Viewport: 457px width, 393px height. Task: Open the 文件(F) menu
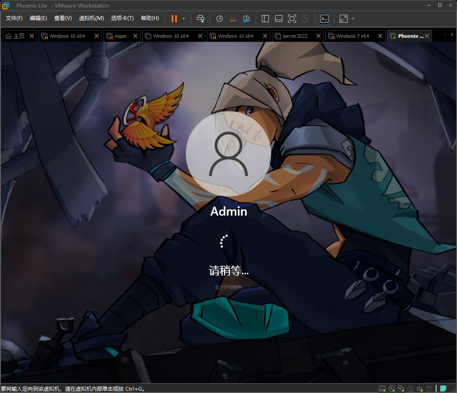[14, 18]
